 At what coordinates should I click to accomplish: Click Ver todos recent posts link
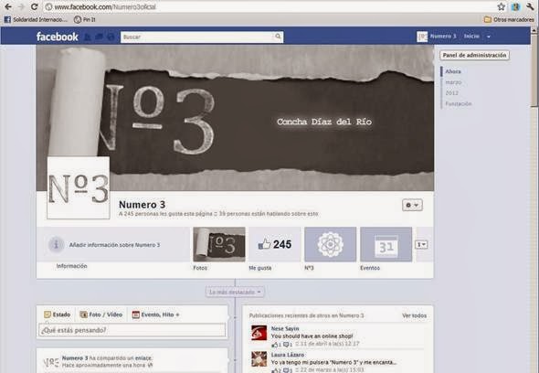click(x=414, y=315)
